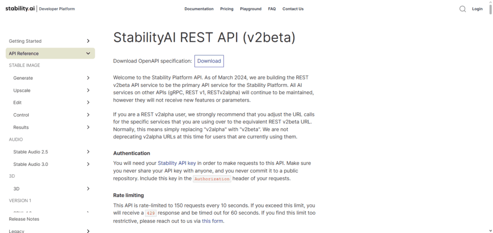This screenshot has height=233, width=493.
Task: Select Getting Started in sidebar
Action: 25,41
